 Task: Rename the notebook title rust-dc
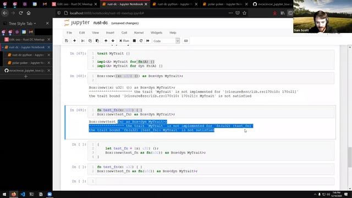tap(101, 23)
